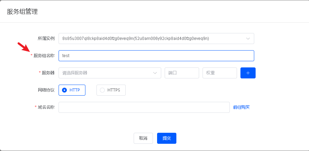The width and height of the screenshot is (309, 151).
Task: Click the 服务器 field label
Action: [x=48, y=73]
